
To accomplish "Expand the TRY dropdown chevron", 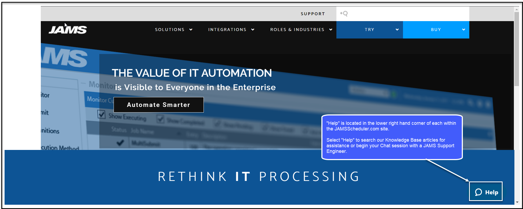I will (x=397, y=30).
